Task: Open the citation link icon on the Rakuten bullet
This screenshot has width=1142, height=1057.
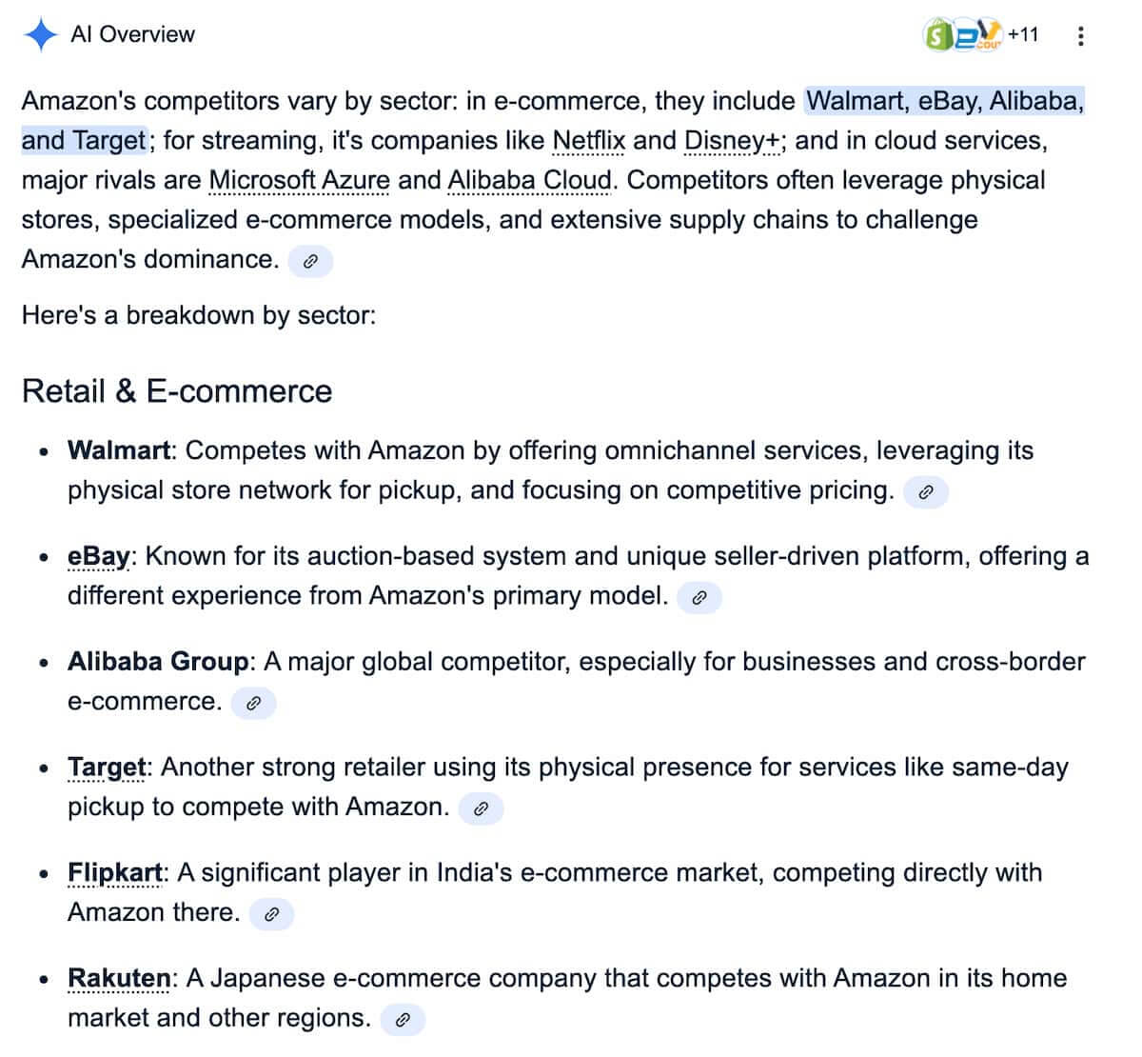Action: click(x=404, y=1019)
